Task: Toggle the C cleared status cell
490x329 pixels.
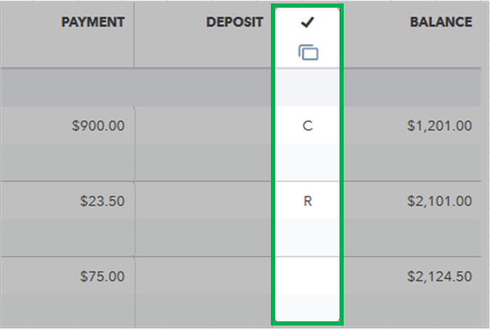Action: coord(307,126)
